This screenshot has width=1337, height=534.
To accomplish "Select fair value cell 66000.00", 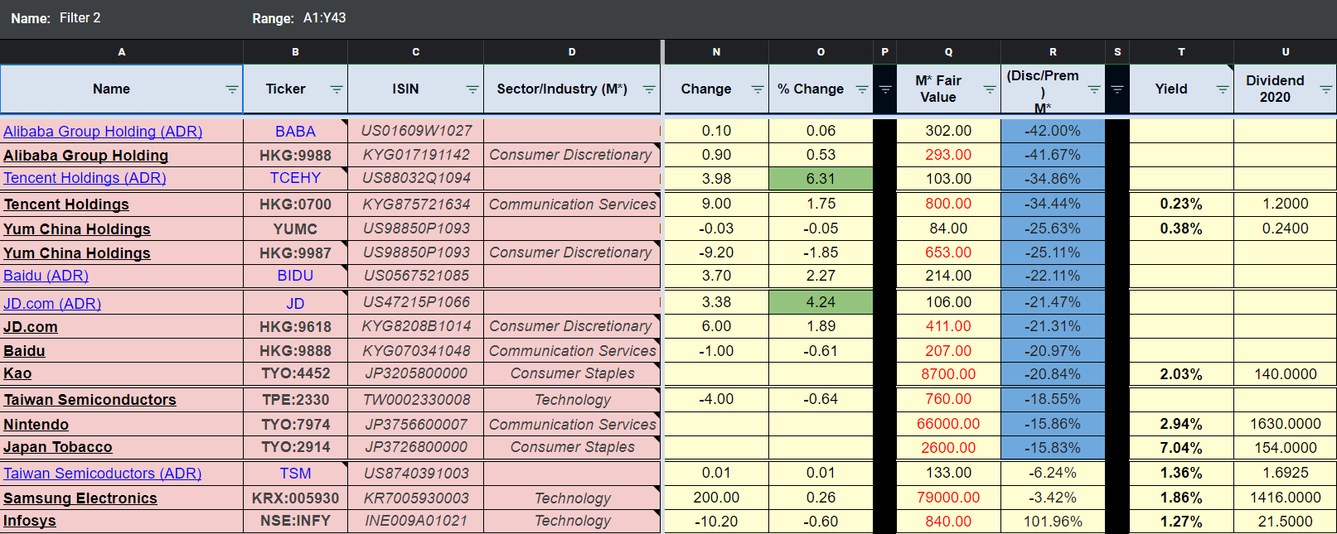I will coord(949,424).
